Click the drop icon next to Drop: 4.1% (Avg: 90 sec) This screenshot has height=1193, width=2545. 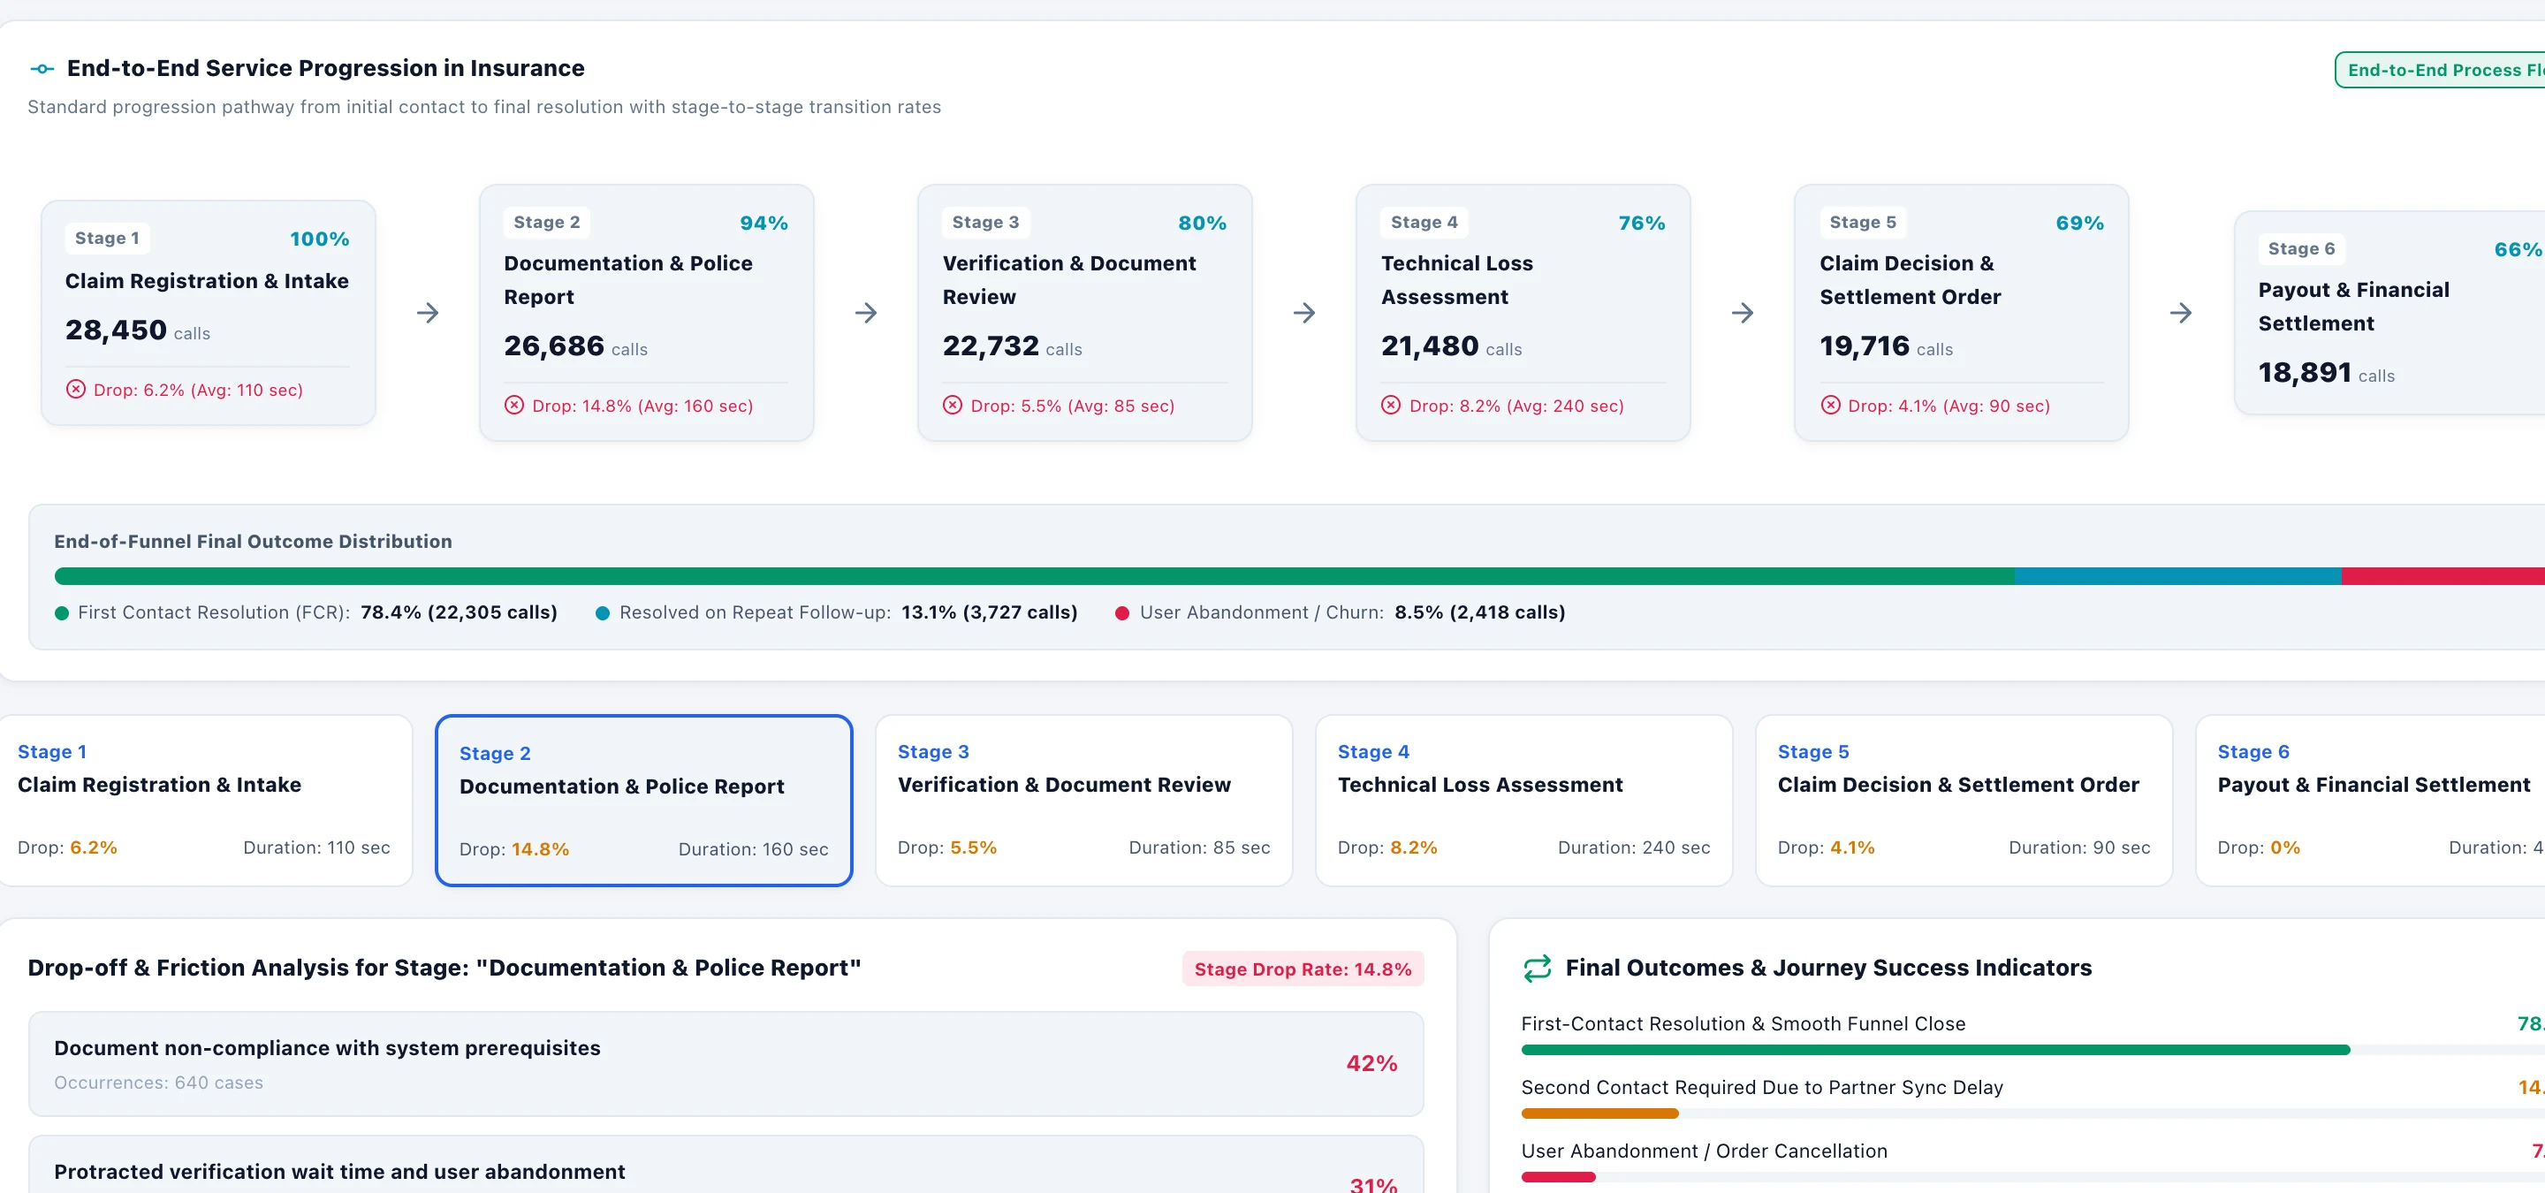click(x=1831, y=405)
